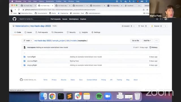Open the Discussions tab

(57, 32)
